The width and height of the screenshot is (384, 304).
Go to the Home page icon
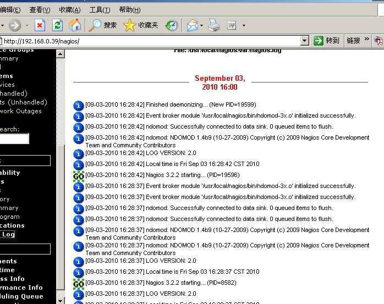tap(75, 25)
